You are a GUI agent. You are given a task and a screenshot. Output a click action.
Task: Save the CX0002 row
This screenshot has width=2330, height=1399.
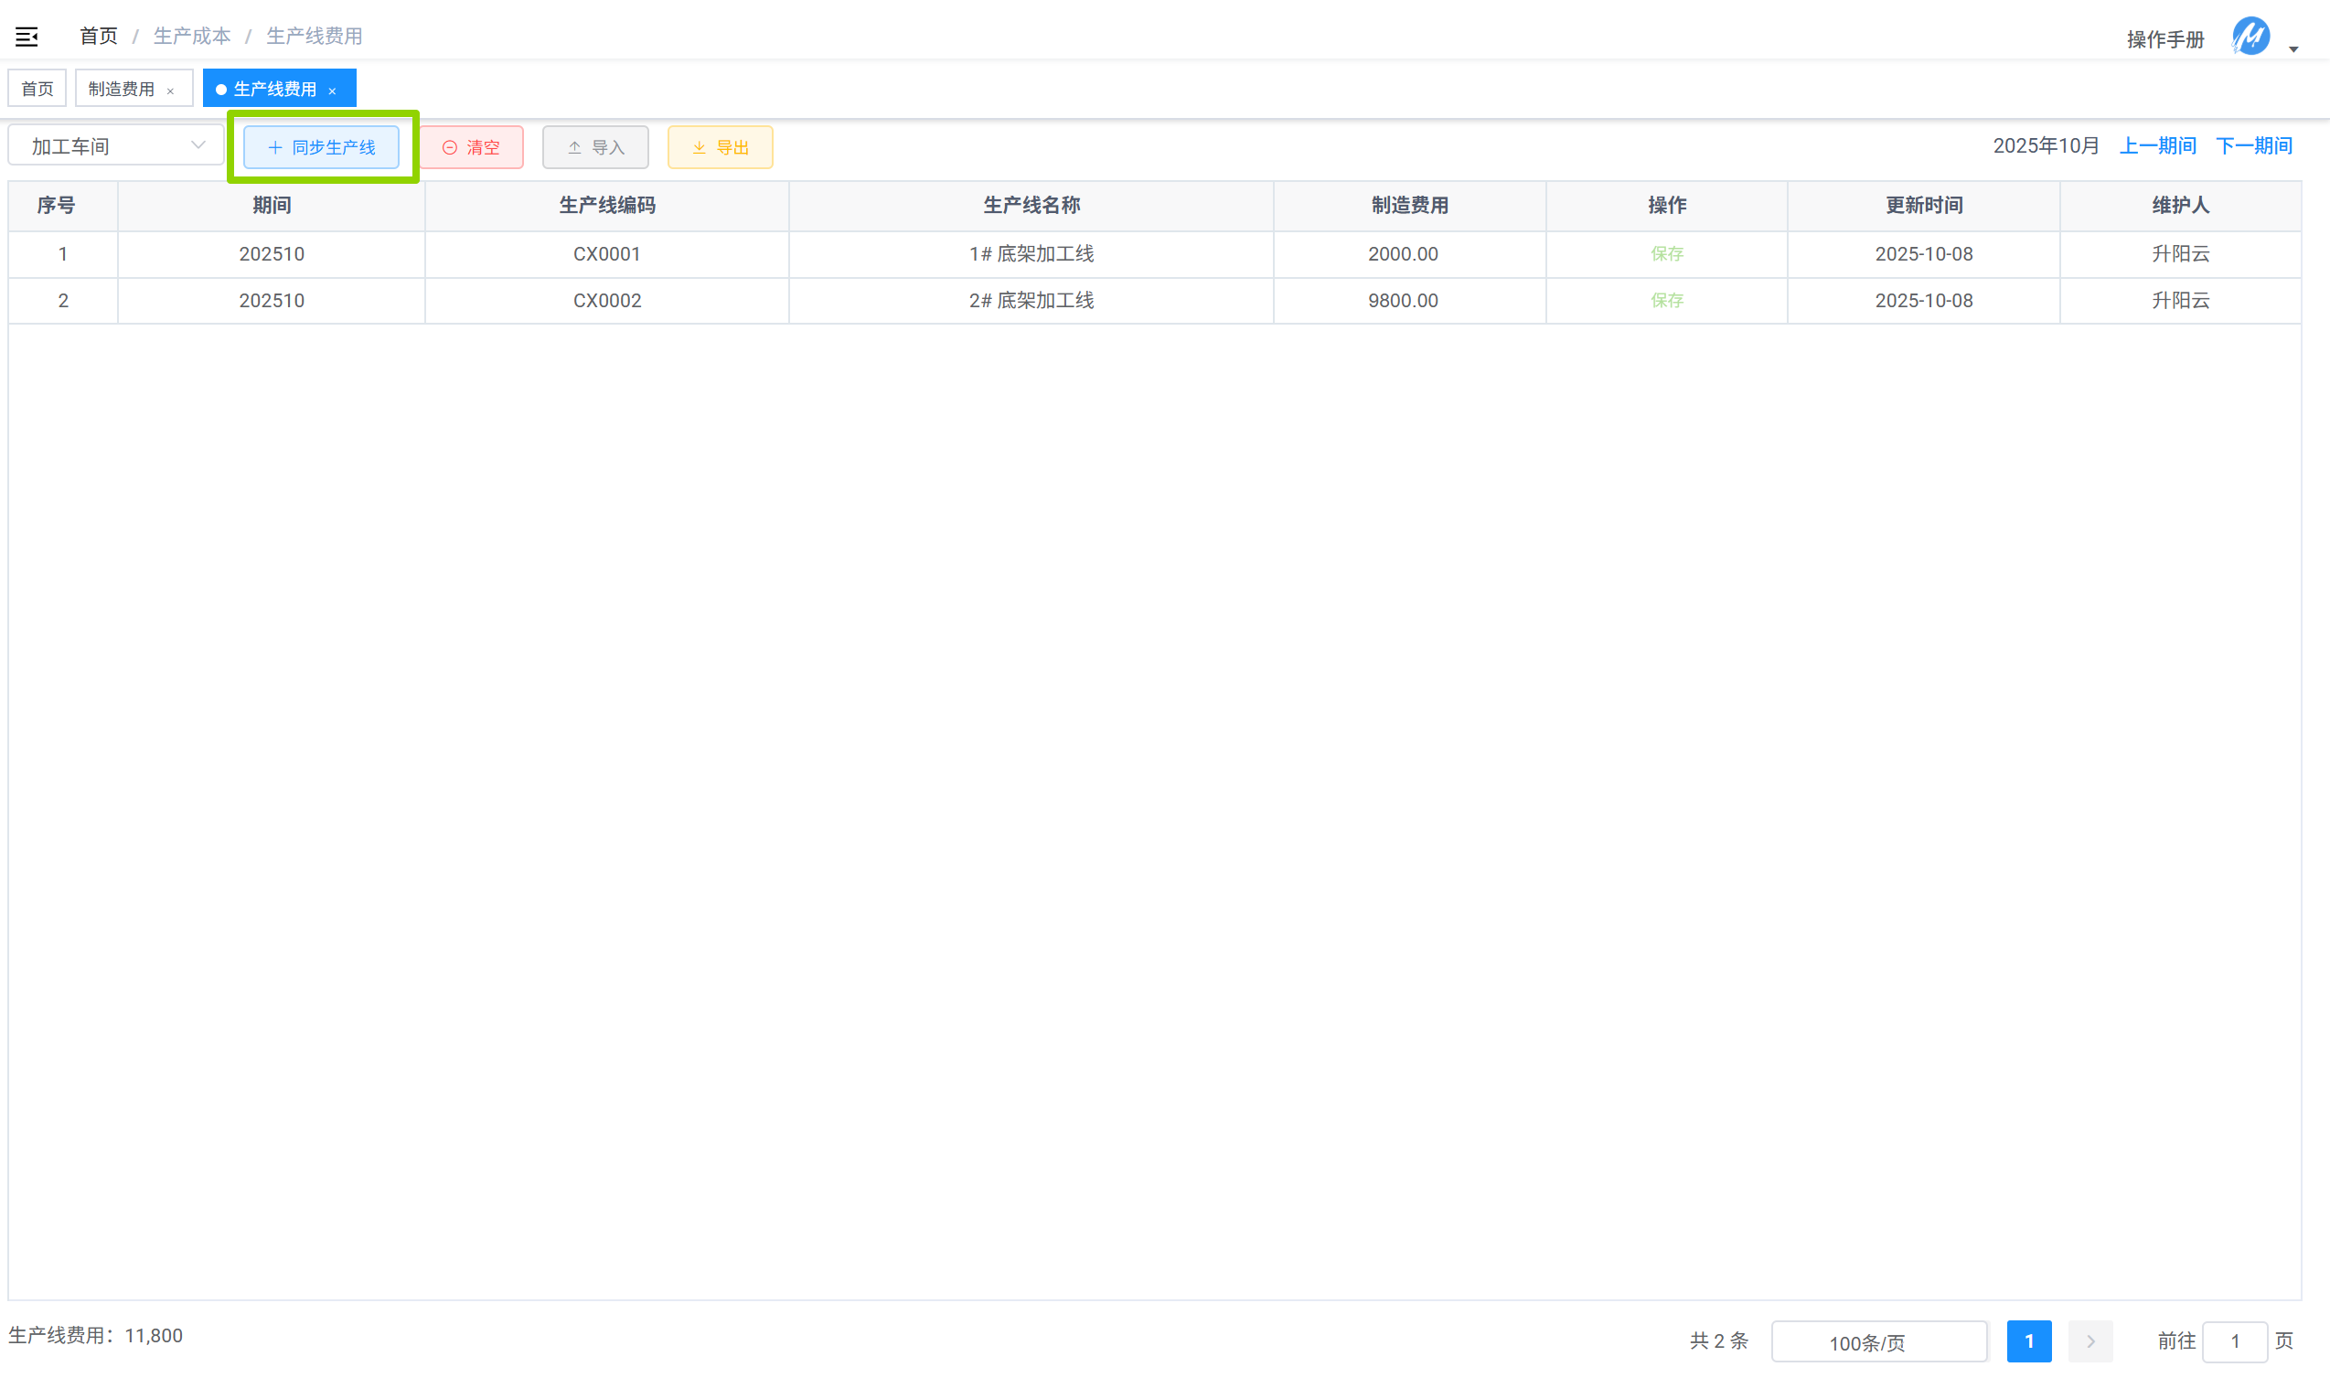pyautogui.click(x=1666, y=301)
